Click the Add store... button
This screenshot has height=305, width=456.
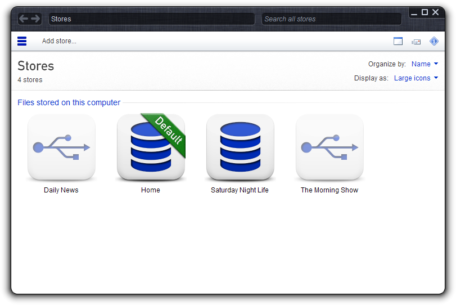click(x=59, y=41)
